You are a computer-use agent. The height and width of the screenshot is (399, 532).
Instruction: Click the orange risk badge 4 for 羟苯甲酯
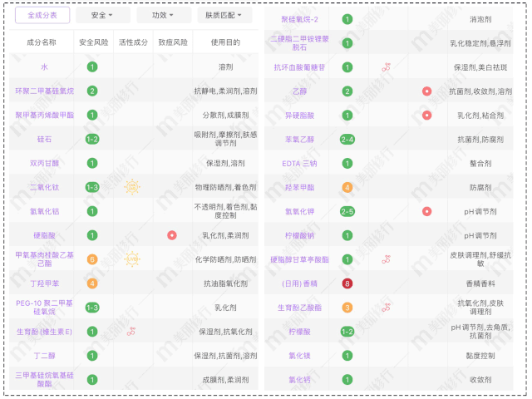[347, 187]
